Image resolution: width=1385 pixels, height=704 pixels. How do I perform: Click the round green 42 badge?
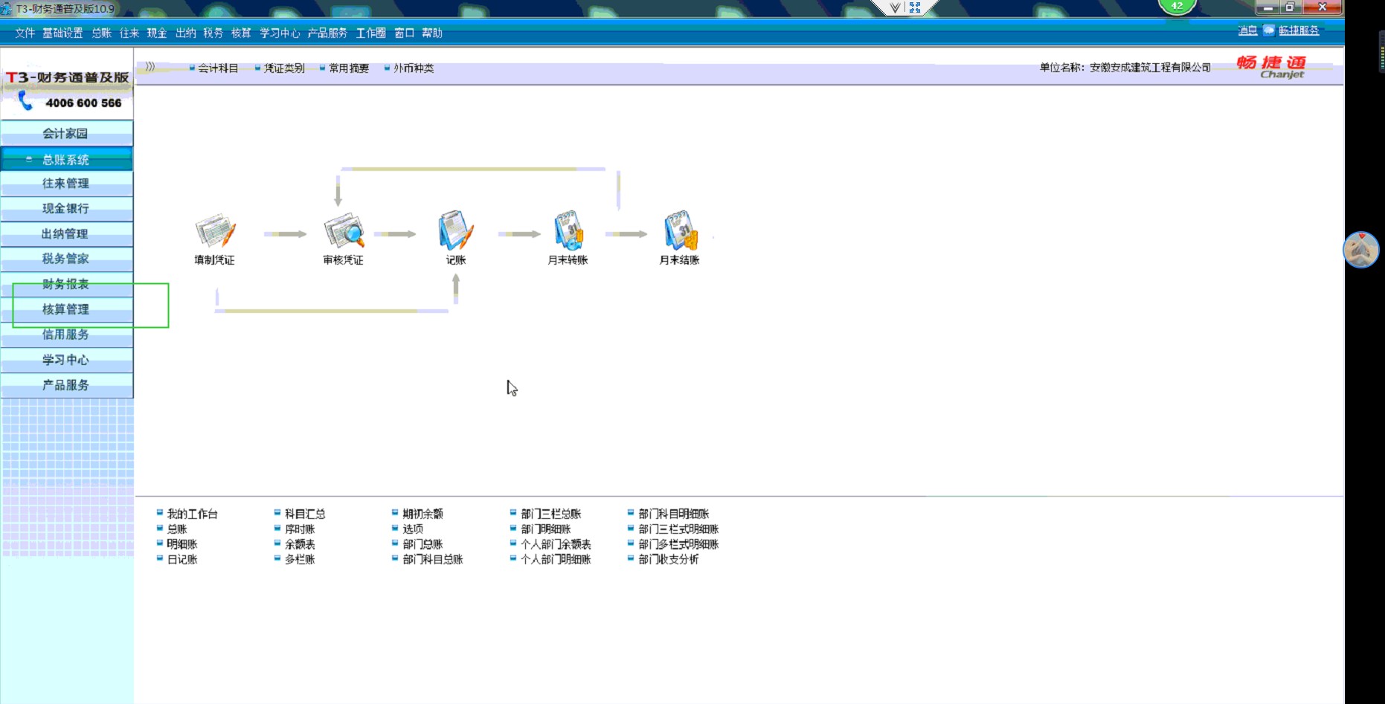click(x=1177, y=7)
